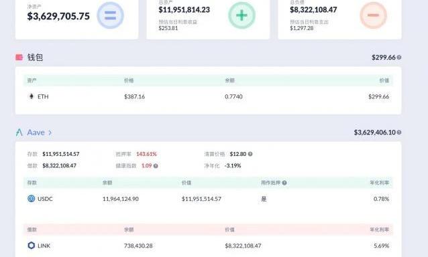Click the USDC coin icon
This screenshot has width=428, height=257.
(x=31, y=199)
